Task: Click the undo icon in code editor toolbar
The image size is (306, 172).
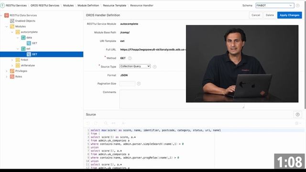Action: coord(88,123)
